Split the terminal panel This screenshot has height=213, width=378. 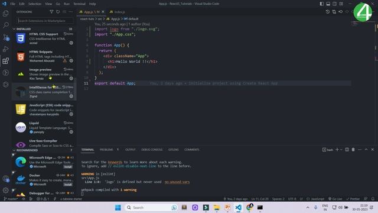pyautogui.click(x=347, y=150)
